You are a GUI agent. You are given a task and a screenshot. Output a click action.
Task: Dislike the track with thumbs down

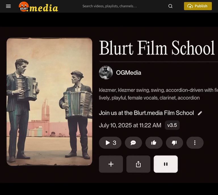[x=174, y=143]
